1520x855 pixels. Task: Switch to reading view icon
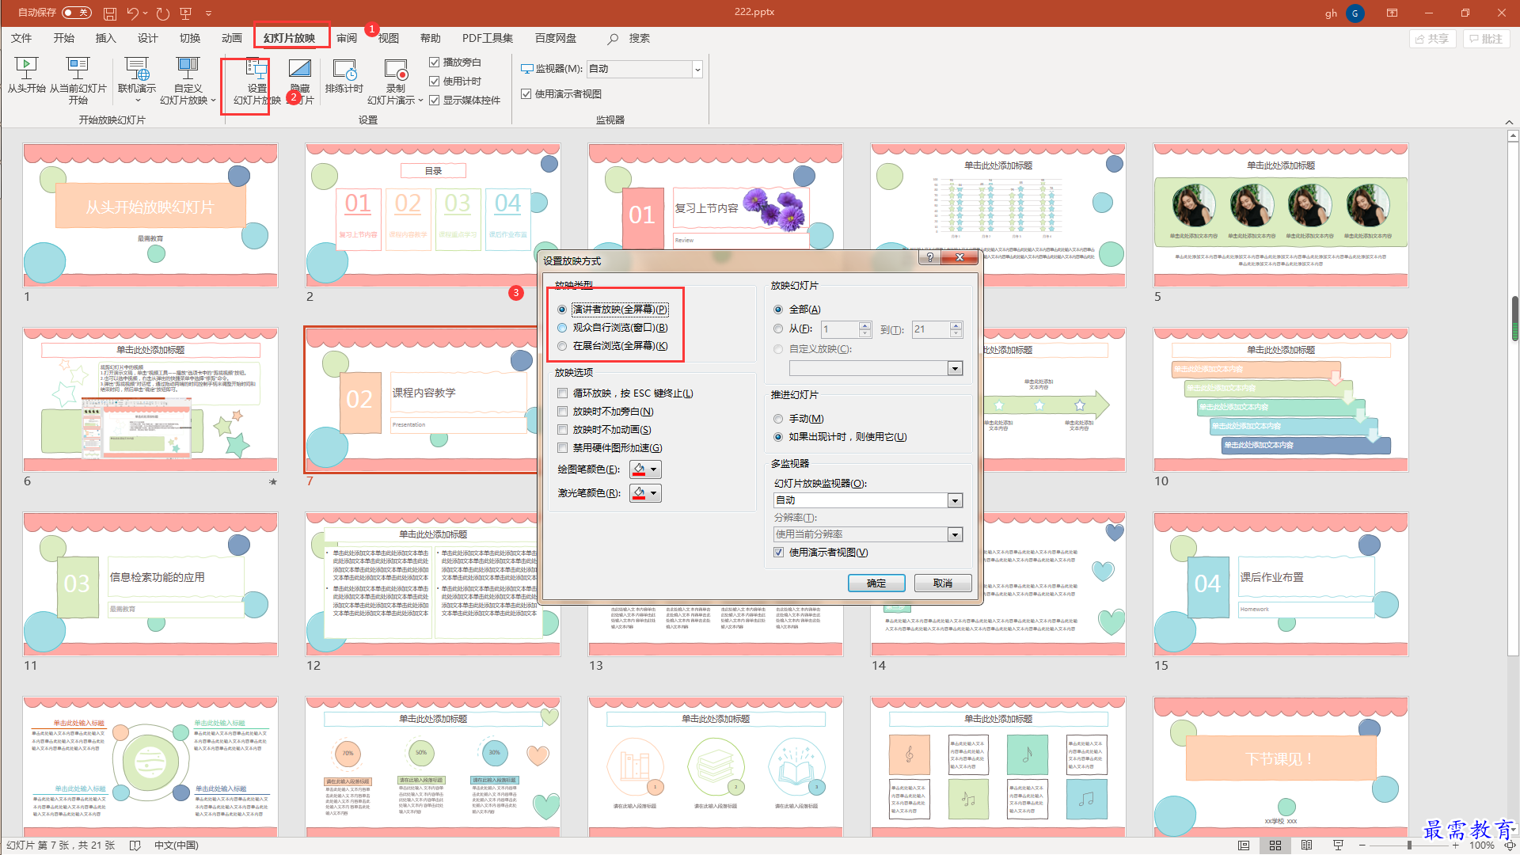(1306, 845)
